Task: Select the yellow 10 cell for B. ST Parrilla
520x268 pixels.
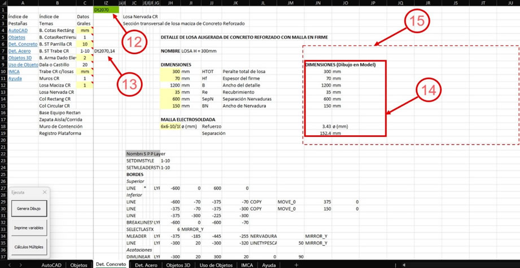Action: coord(85,44)
